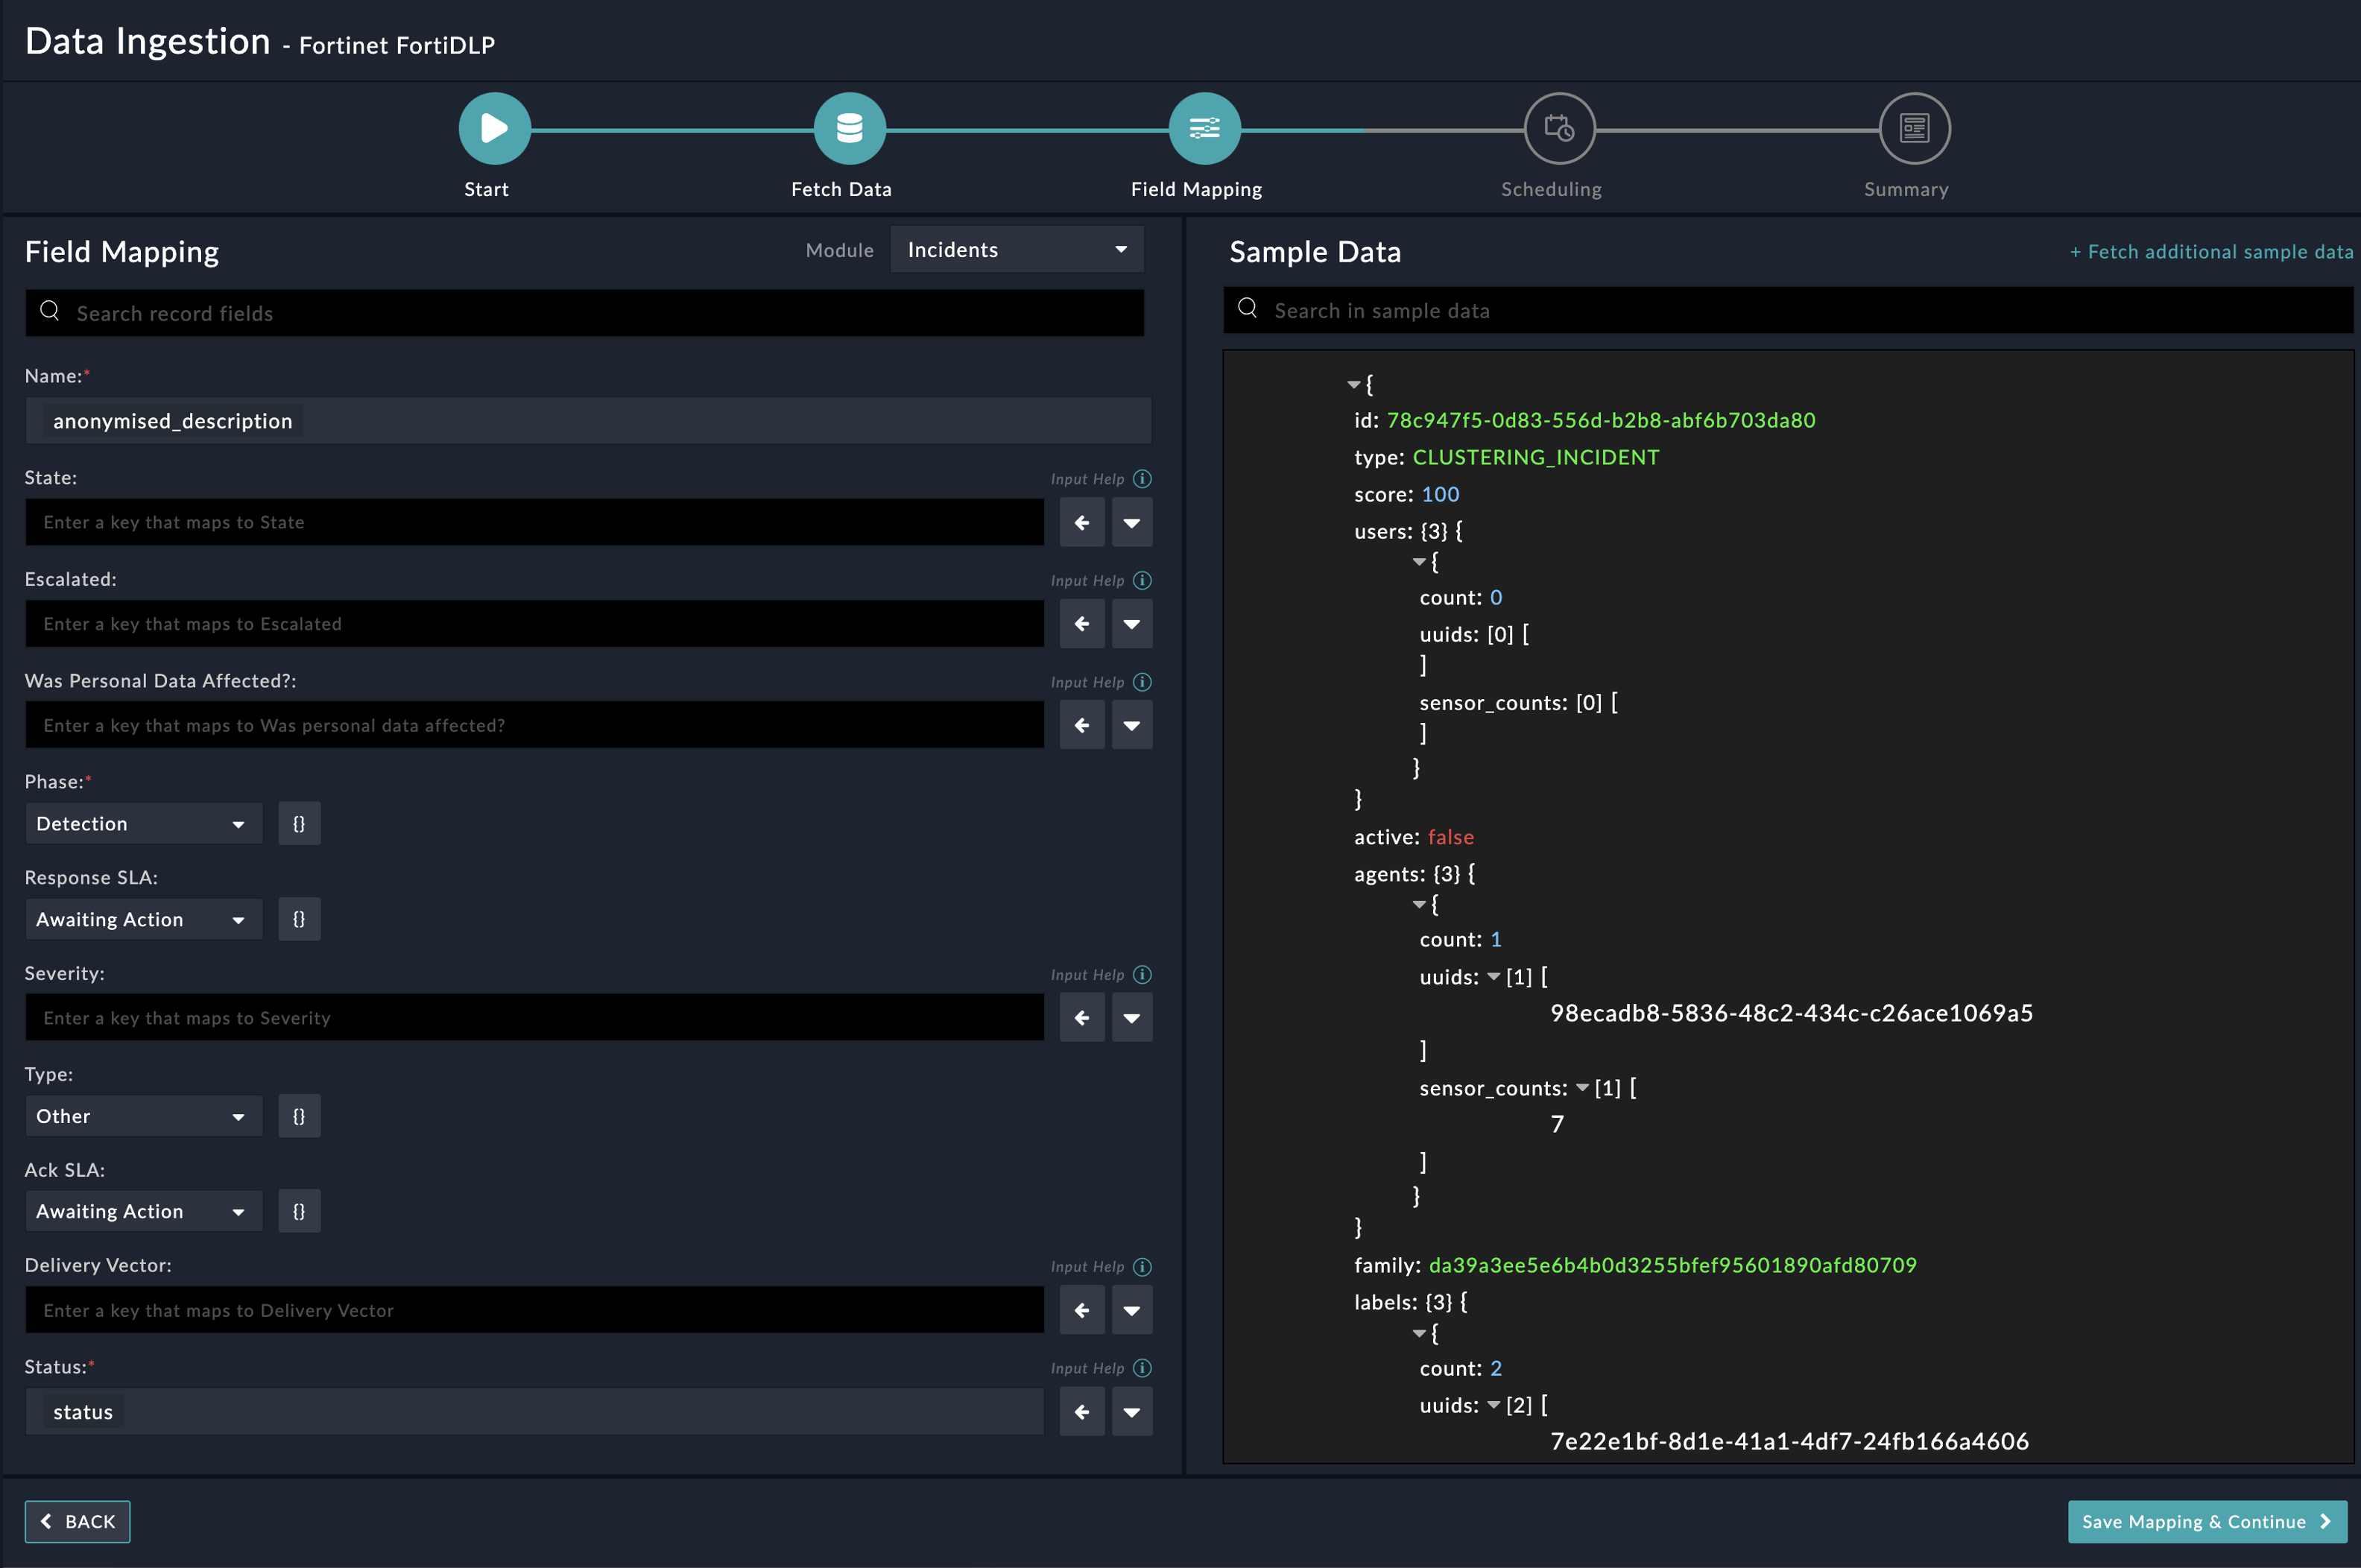
Task: Select the Fetch Data step label
Action: pyautogui.click(x=841, y=188)
